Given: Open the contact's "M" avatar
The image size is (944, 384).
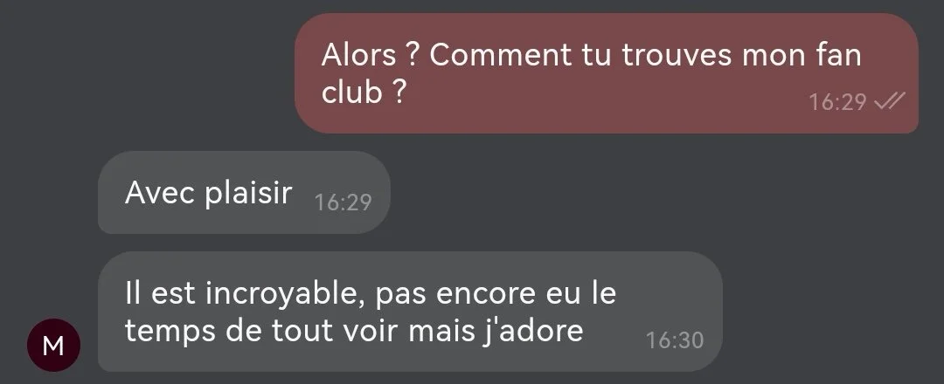Looking at the screenshot, I should [x=53, y=345].
